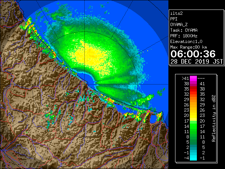Click the radar center at the crosshair intersection

point(84,84)
